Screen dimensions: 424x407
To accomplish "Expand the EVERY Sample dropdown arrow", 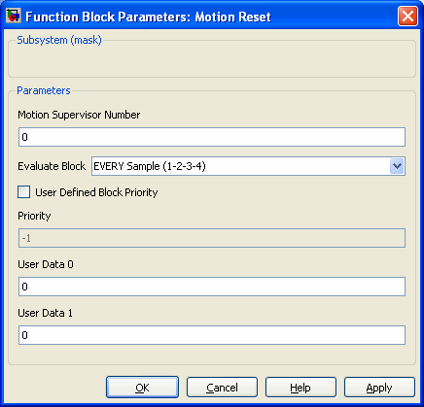I will tap(397, 166).
